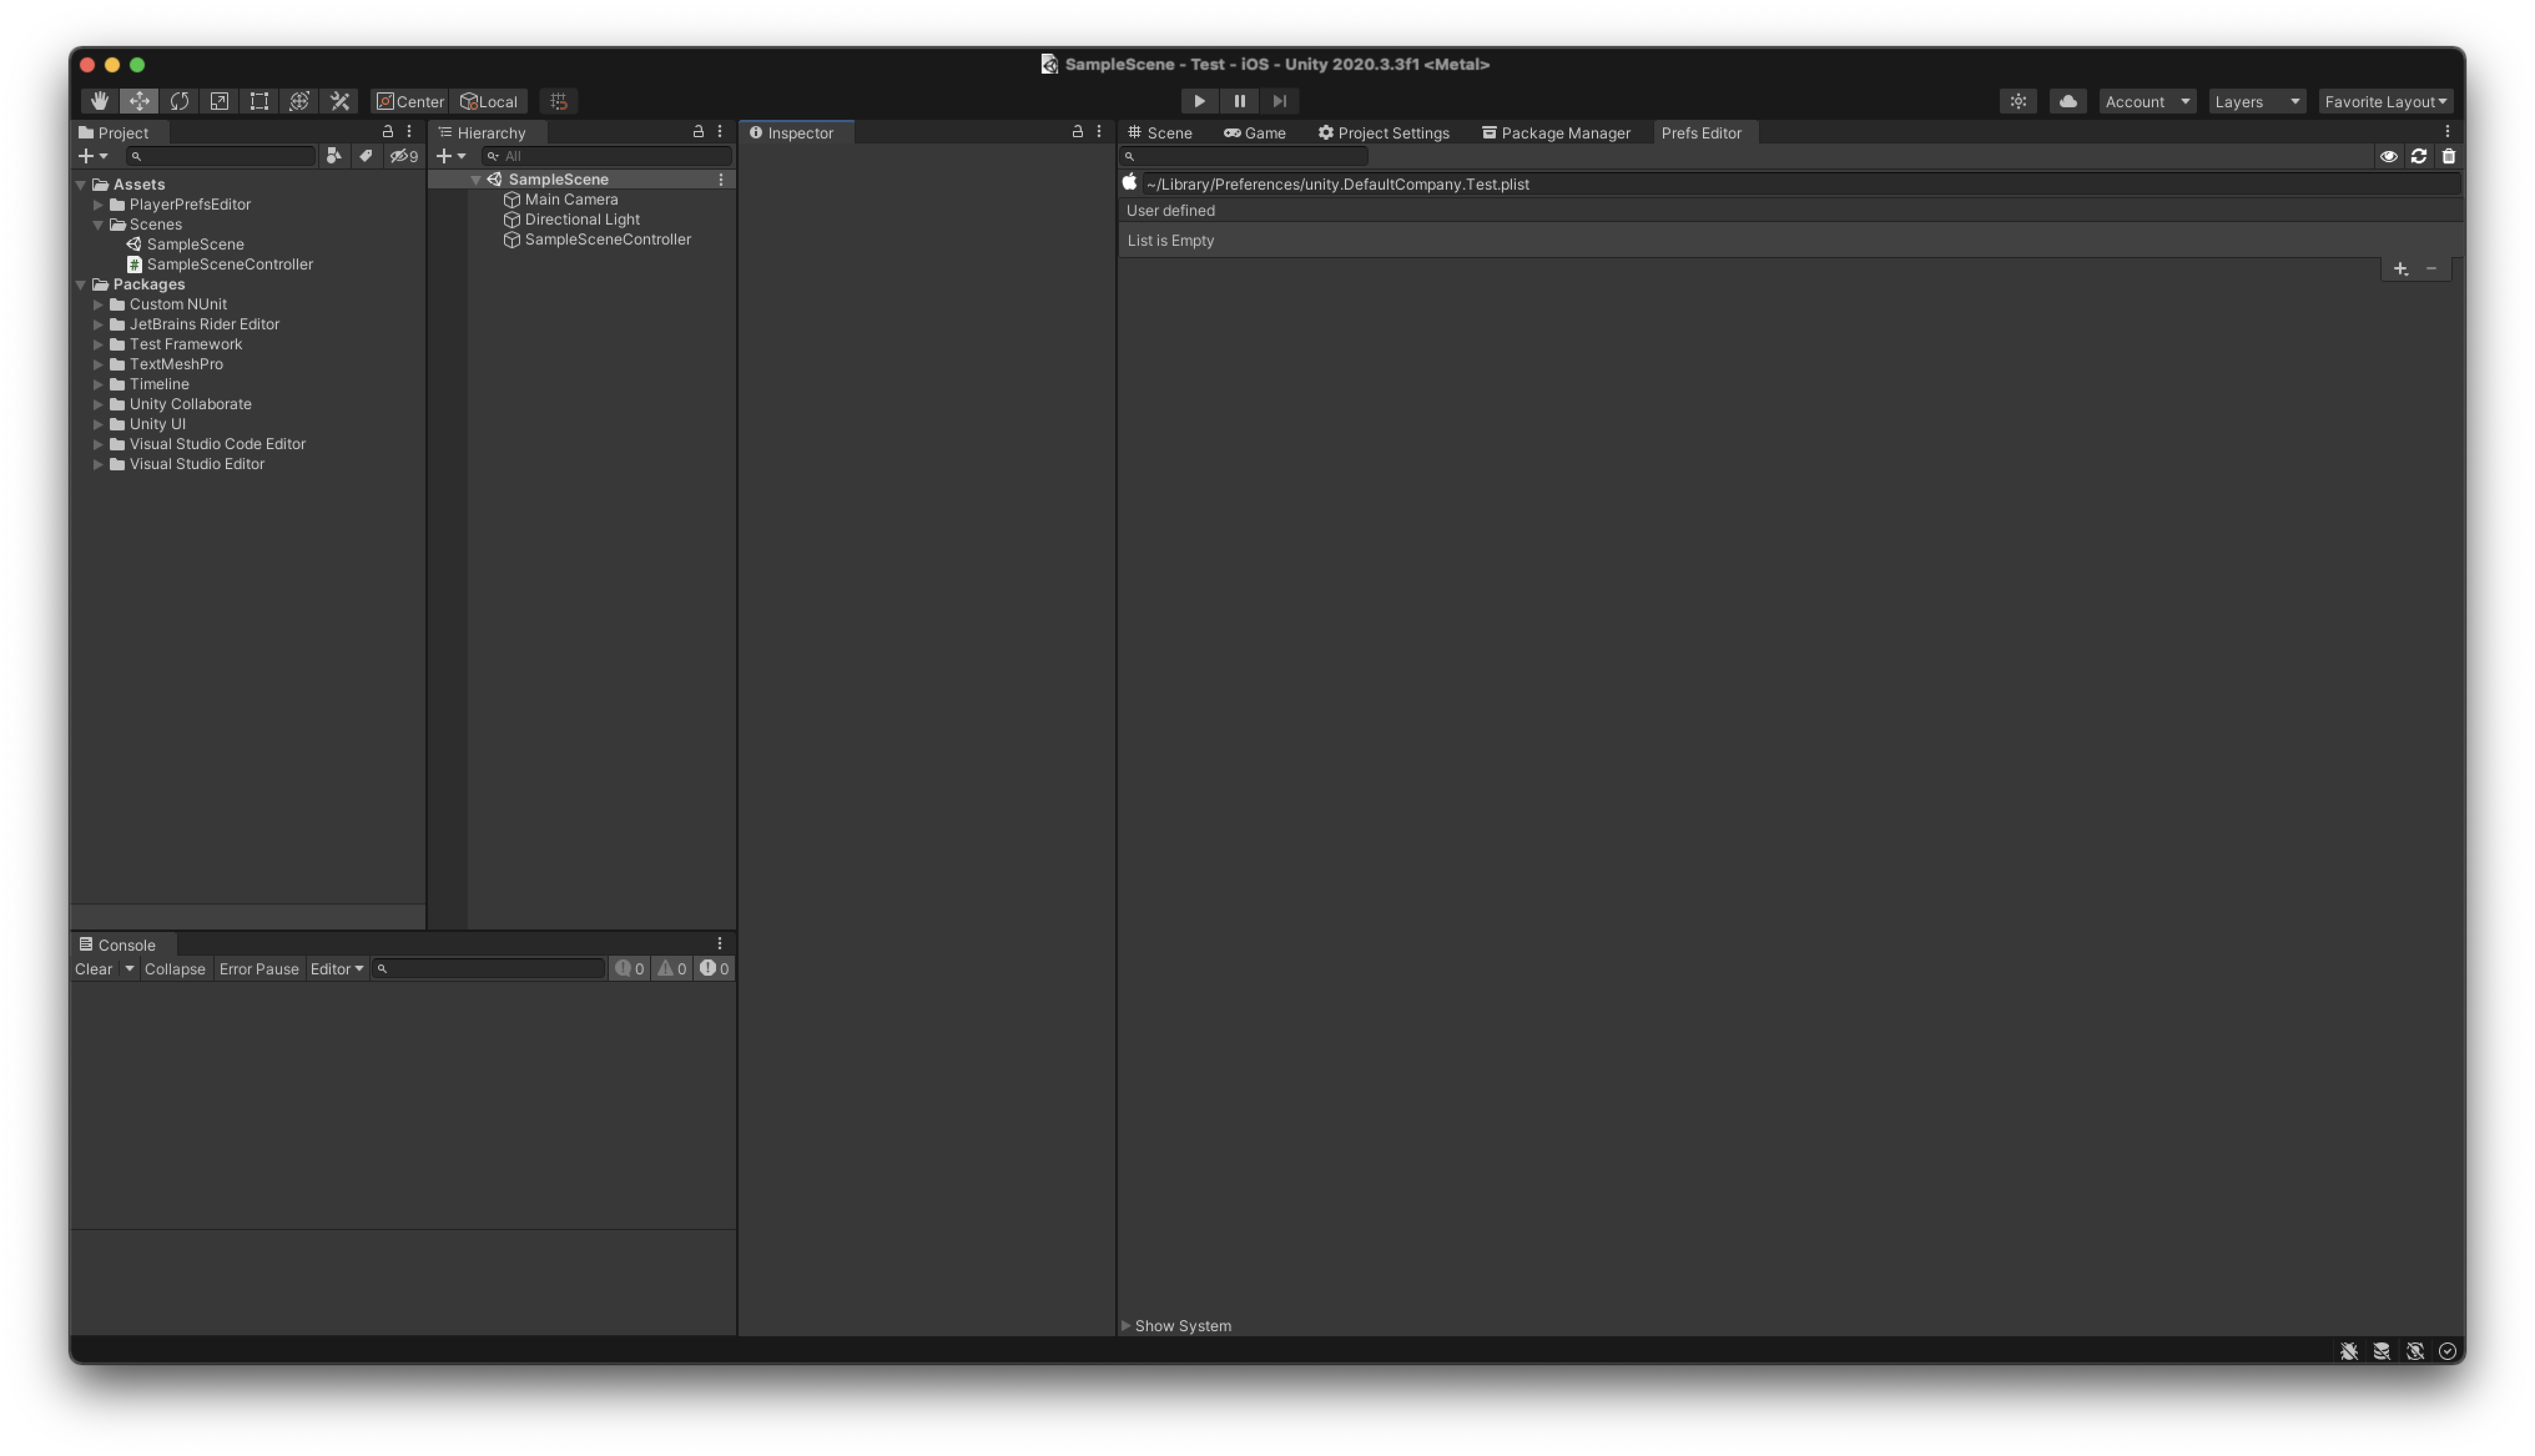Open the Available Custom Editor Tools icon
The height and width of the screenshot is (1456, 2535).
click(339, 100)
